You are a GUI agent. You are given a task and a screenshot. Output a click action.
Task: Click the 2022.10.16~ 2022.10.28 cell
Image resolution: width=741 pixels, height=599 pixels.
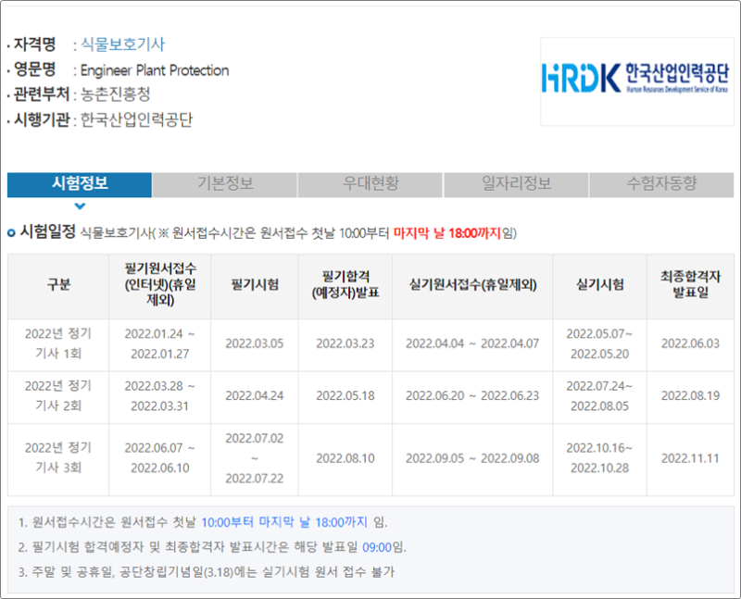click(x=599, y=457)
